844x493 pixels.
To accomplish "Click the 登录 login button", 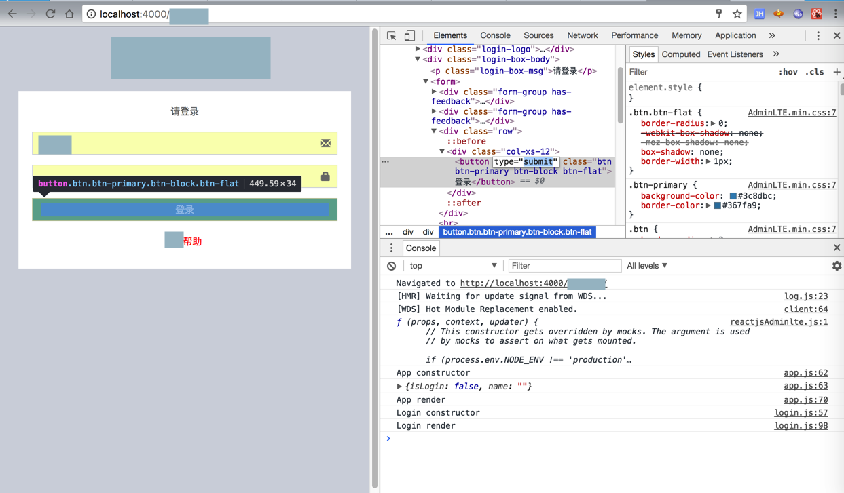I will pos(185,210).
